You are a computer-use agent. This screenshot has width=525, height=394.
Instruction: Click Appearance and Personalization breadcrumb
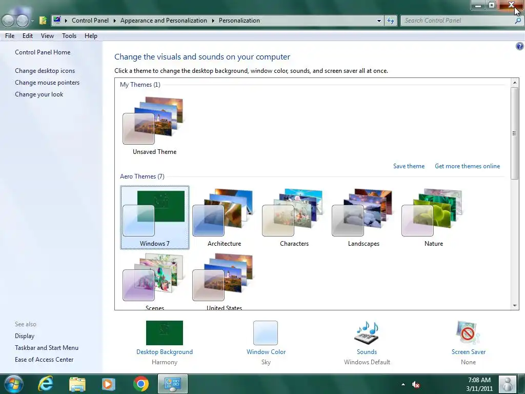(x=164, y=21)
